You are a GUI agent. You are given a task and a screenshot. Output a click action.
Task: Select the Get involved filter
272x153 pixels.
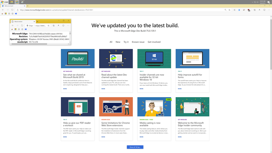154,42
